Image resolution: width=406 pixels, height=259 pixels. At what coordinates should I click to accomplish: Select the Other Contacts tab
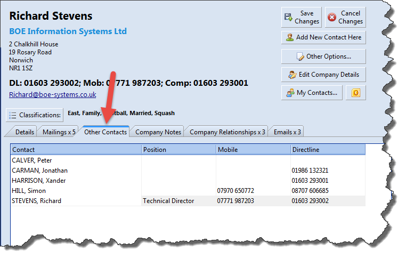105,132
